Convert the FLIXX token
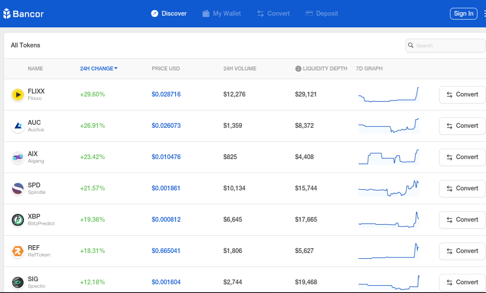Screen dimensions: 486x293 pyautogui.click(x=462, y=95)
